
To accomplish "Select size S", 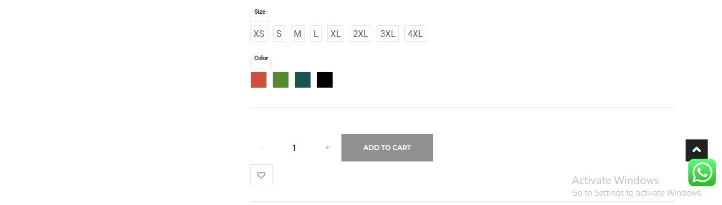I will [x=279, y=34].
